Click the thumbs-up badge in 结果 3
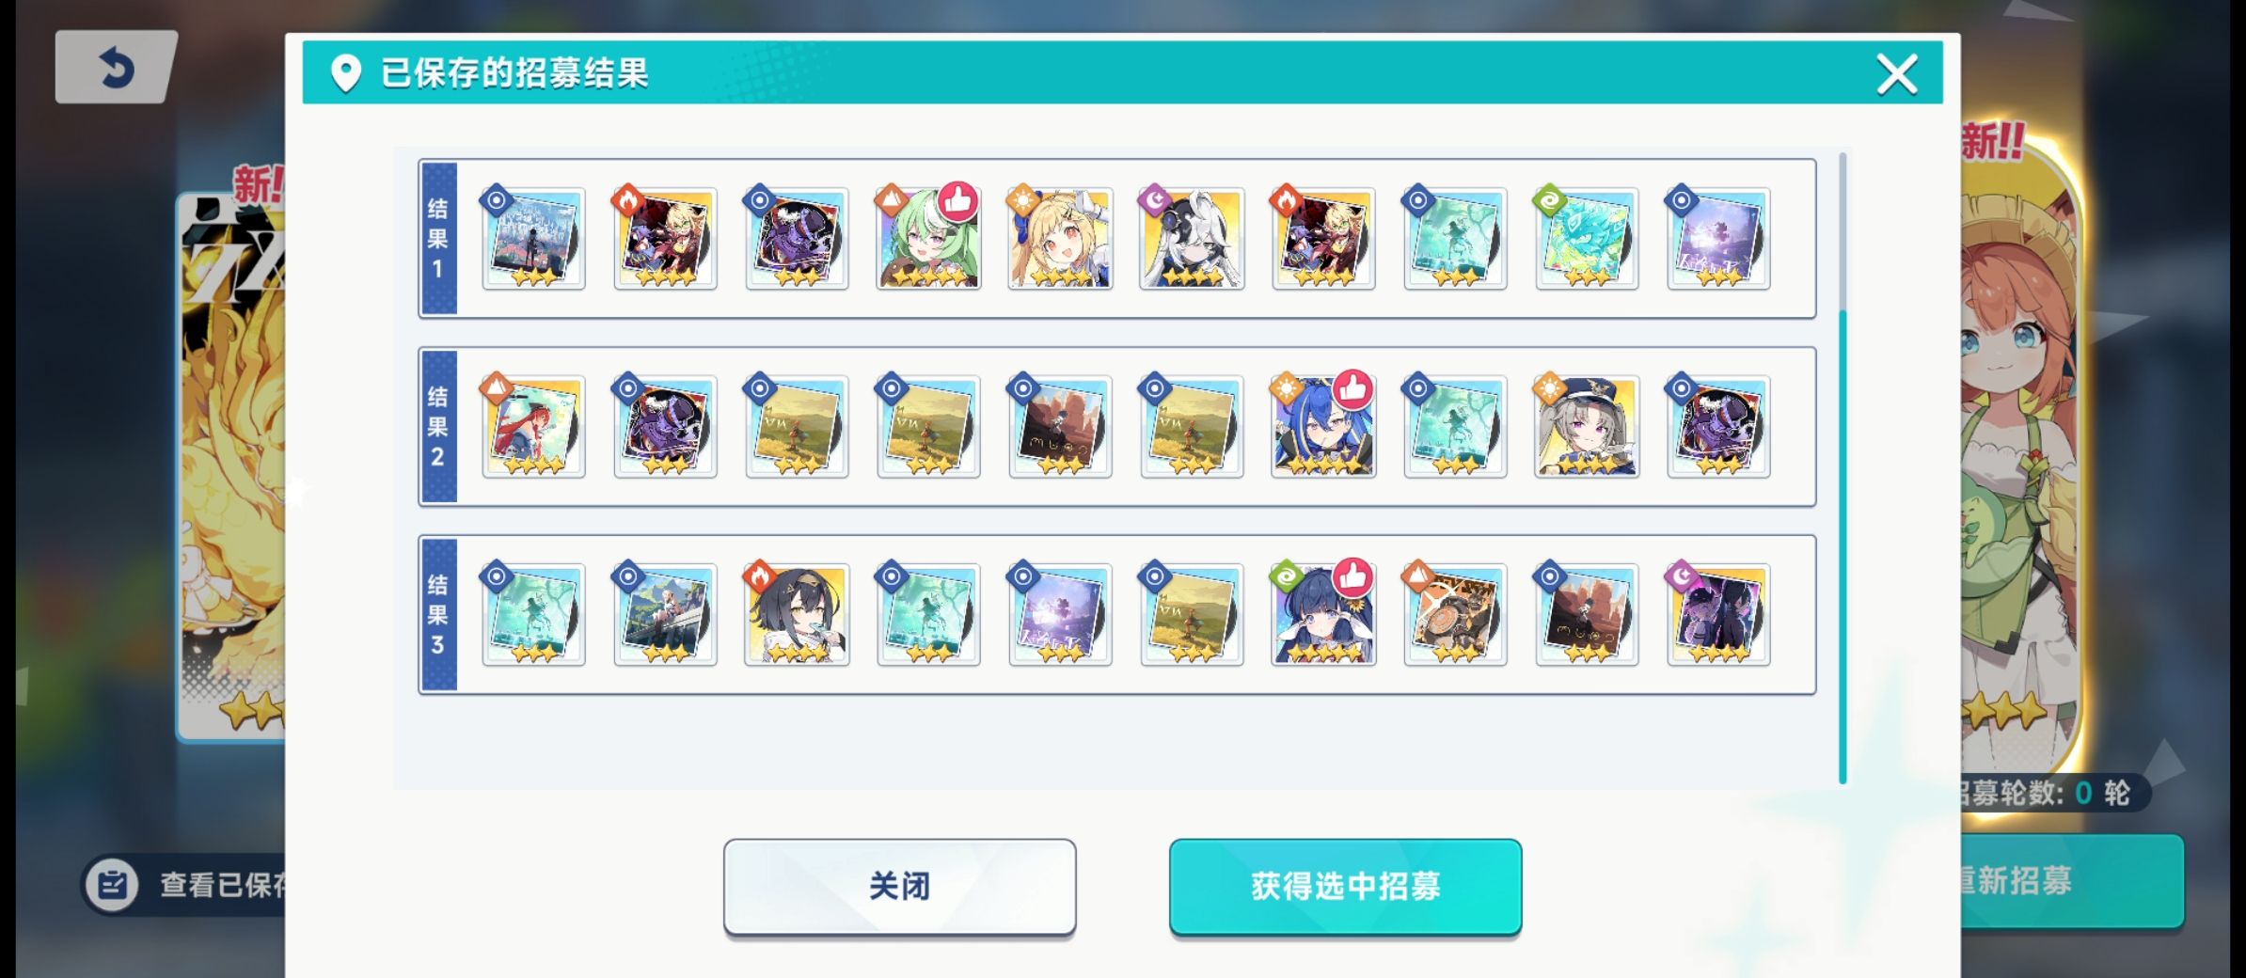2246x978 pixels. (x=1353, y=577)
